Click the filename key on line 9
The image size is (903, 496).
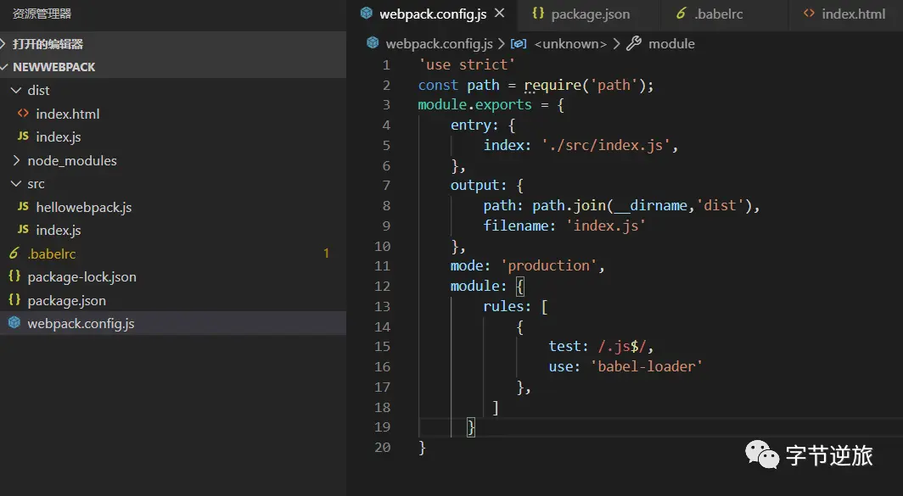coord(515,226)
